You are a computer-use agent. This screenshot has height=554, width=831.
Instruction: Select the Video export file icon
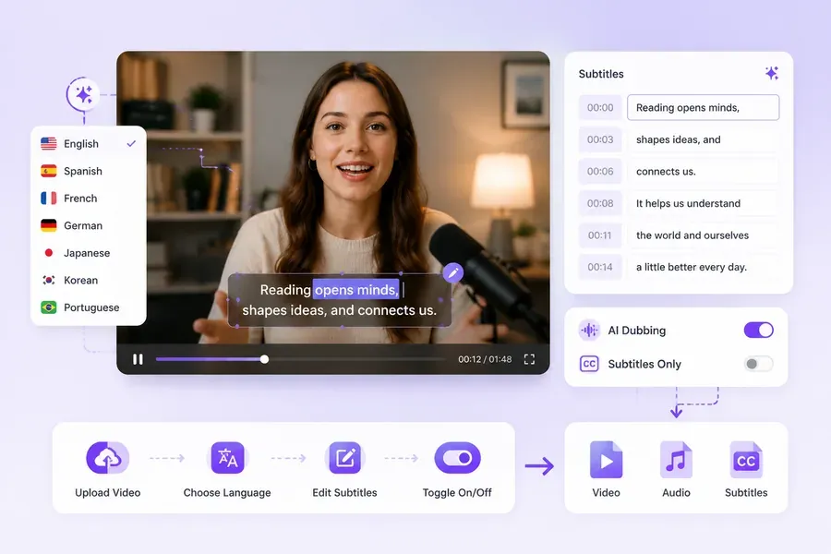tap(606, 460)
